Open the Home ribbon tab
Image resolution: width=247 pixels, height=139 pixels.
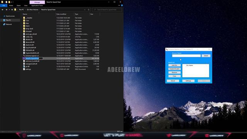coord(11,5)
